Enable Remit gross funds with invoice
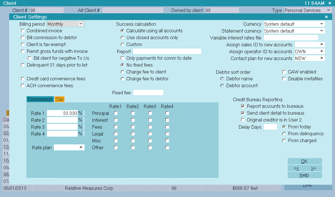The width and height of the screenshot is (335, 197). (x=23, y=51)
